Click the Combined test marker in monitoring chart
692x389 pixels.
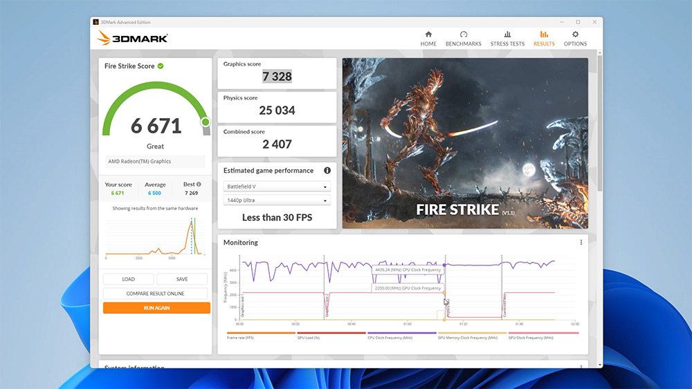pyautogui.click(x=504, y=305)
